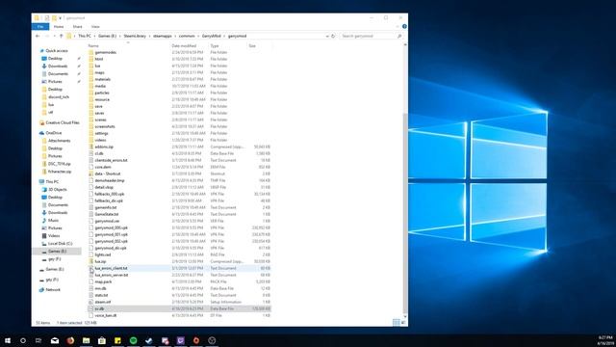Select OneDrive in navigation pane
Image resolution: width=616 pixels, height=347 pixels.
click(54, 133)
